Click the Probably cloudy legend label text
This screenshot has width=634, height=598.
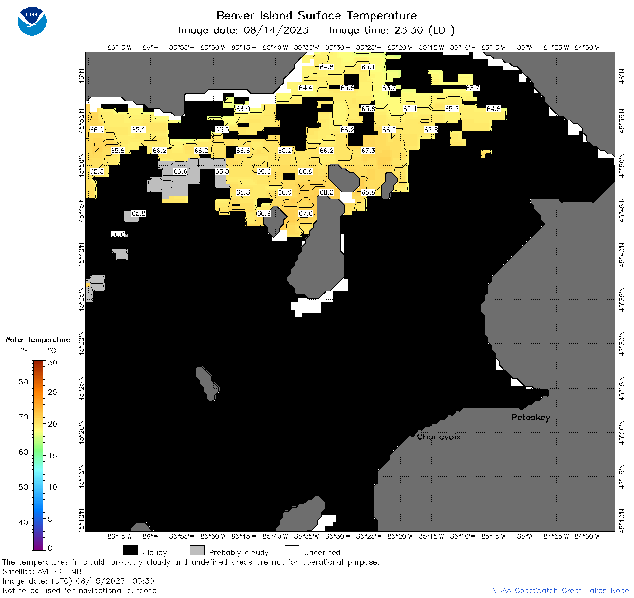point(239,552)
